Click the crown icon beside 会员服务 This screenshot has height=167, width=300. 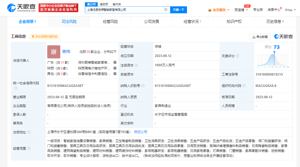pos(210,10)
